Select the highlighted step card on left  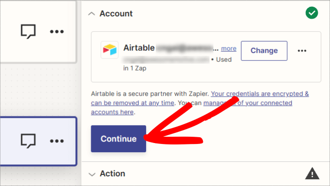38,141
